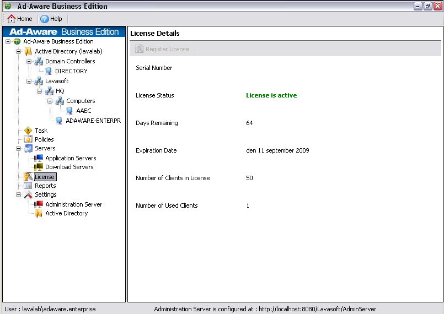The image size is (444, 314).
Task: Collapse the Ad-Aware Business Edition root node
Action: pos(8,41)
